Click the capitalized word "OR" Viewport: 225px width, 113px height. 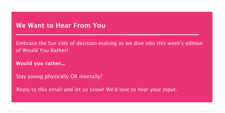pos(74,76)
